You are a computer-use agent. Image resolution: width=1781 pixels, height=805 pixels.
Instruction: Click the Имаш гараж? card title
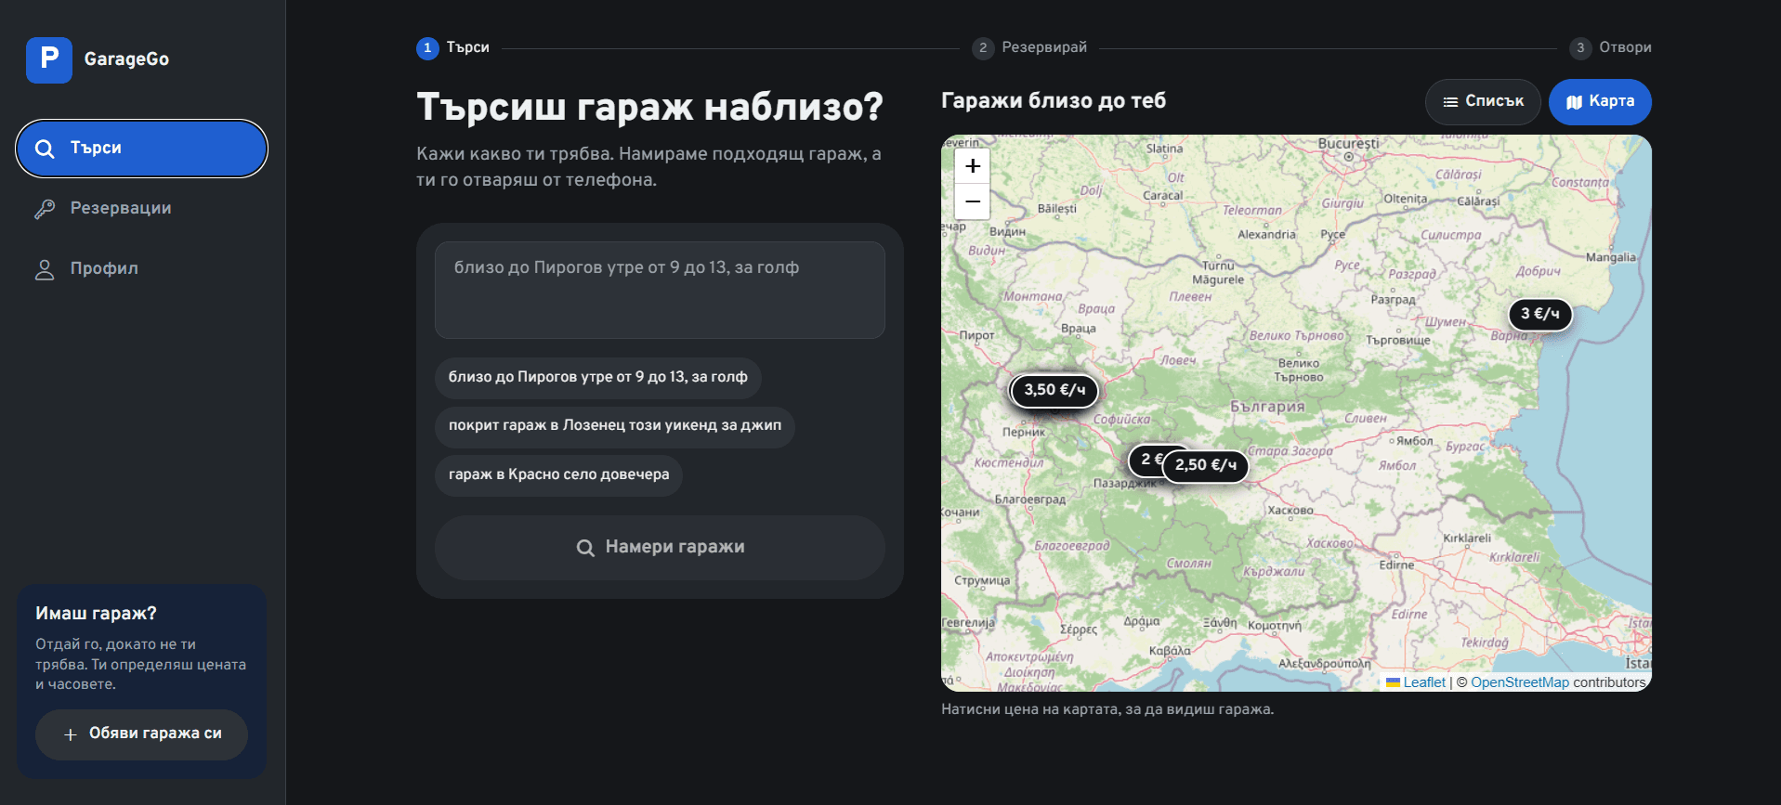pos(96,614)
